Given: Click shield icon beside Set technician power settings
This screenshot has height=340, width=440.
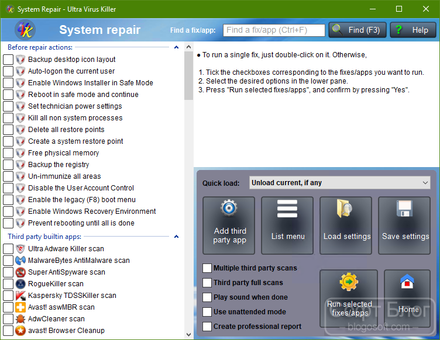Looking at the screenshot, I should [x=20, y=106].
